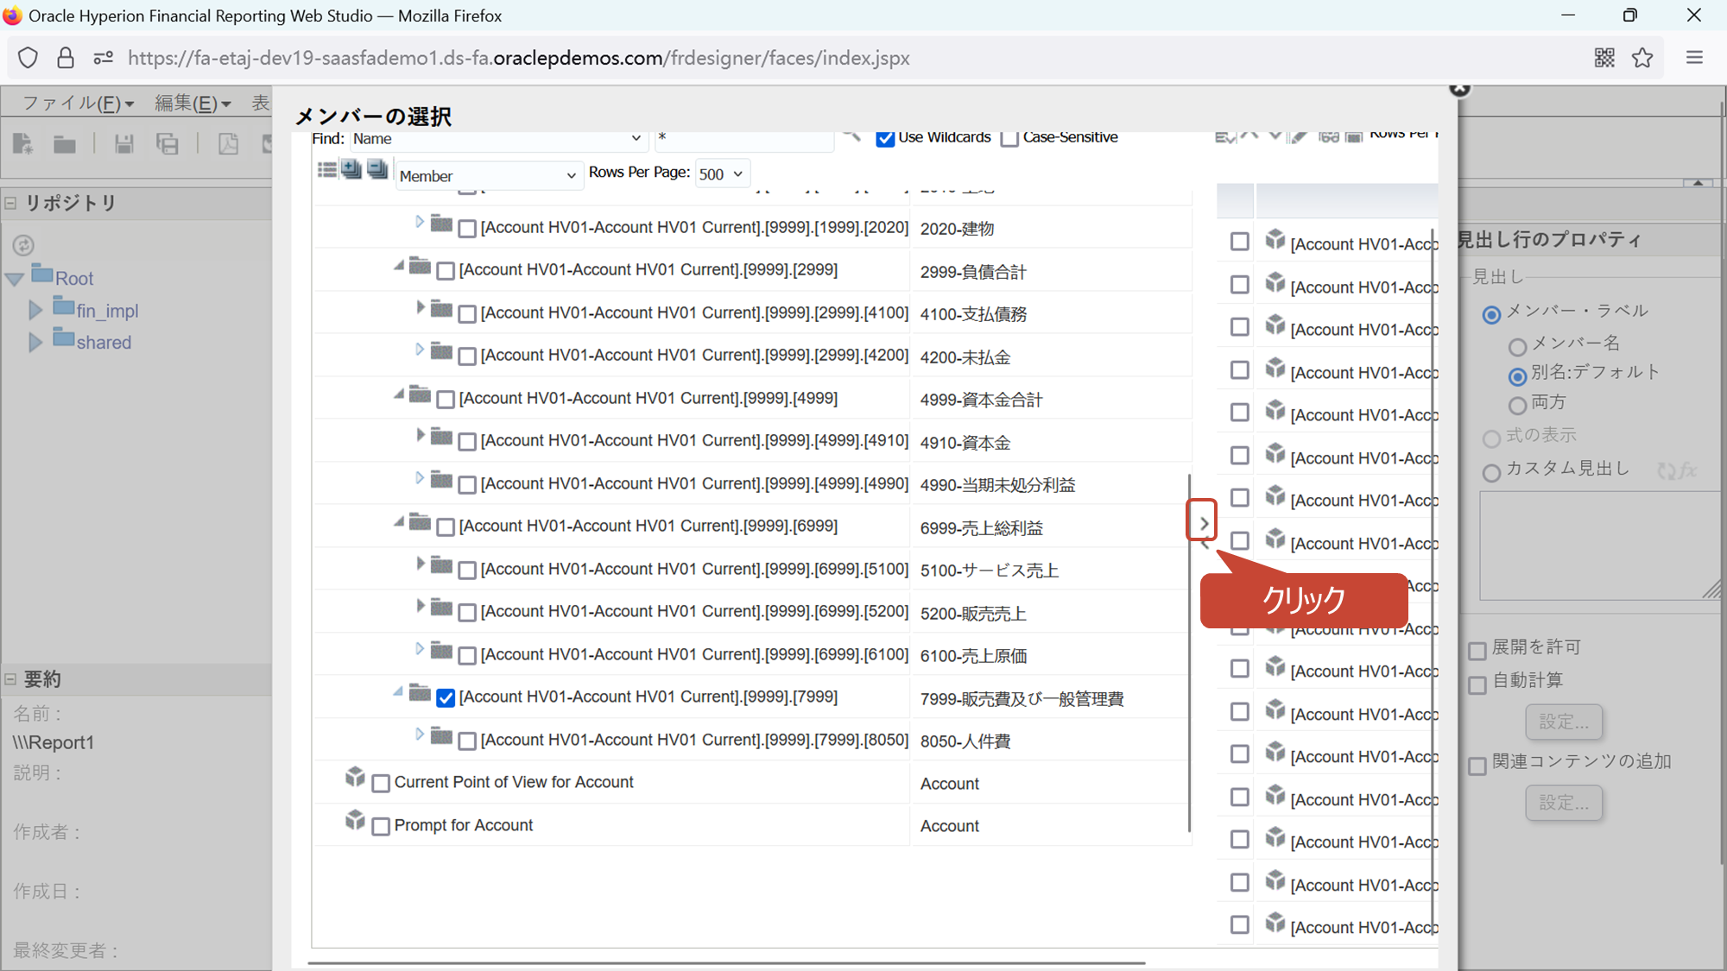Collapse the [9999].[6999] 売上総利益 node

coord(398,522)
